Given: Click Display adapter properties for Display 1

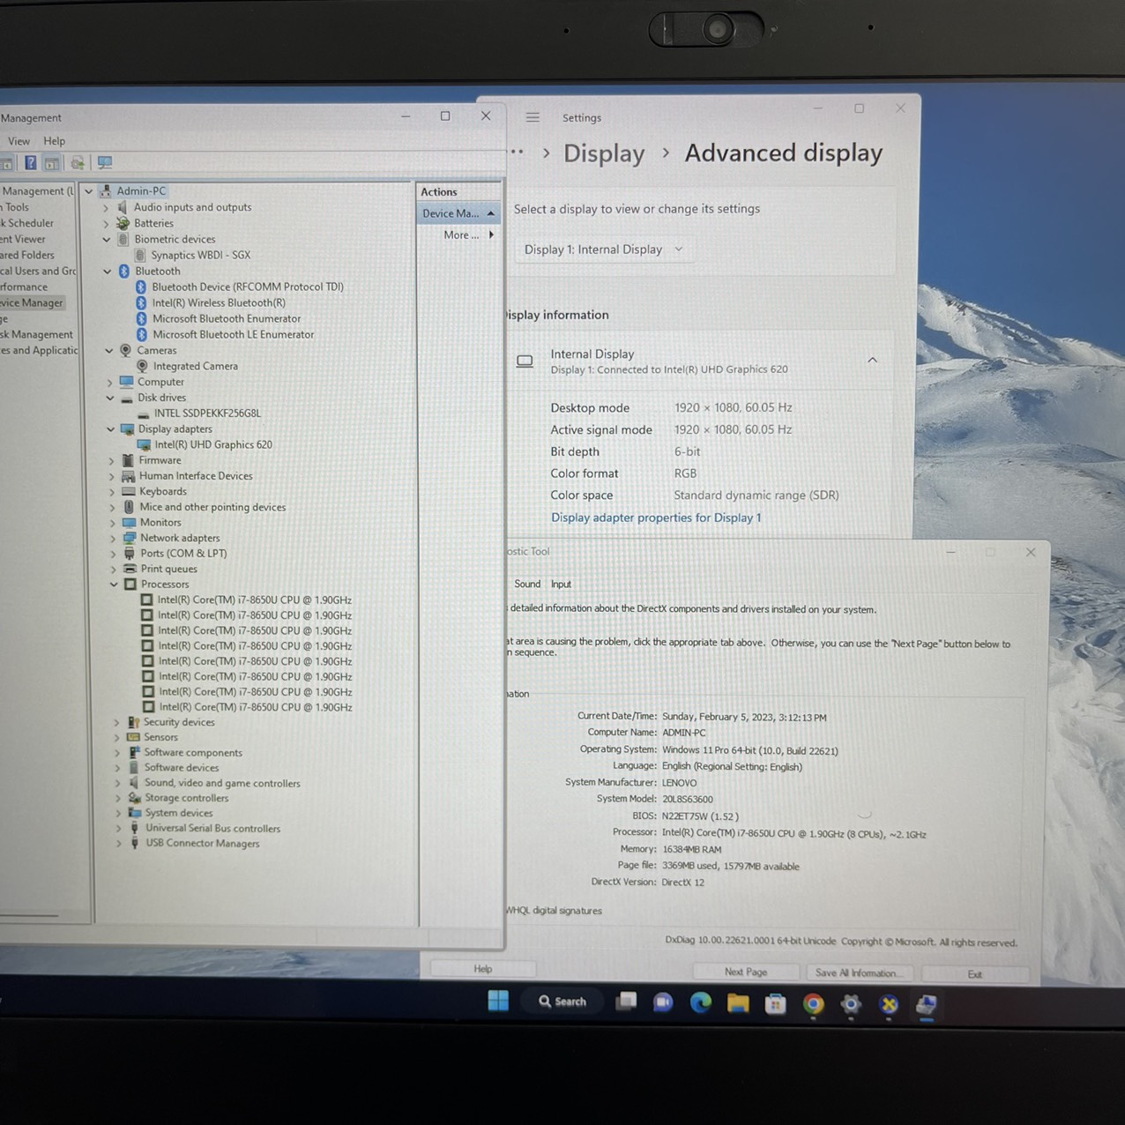Looking at the screenshot, I should click(x=656, y=518).
